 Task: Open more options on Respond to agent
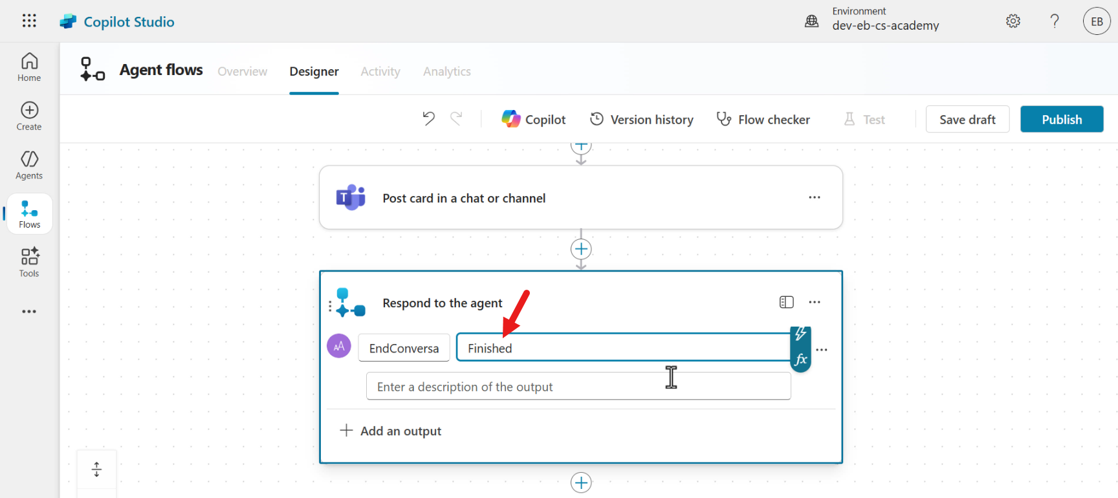[814, 302]
